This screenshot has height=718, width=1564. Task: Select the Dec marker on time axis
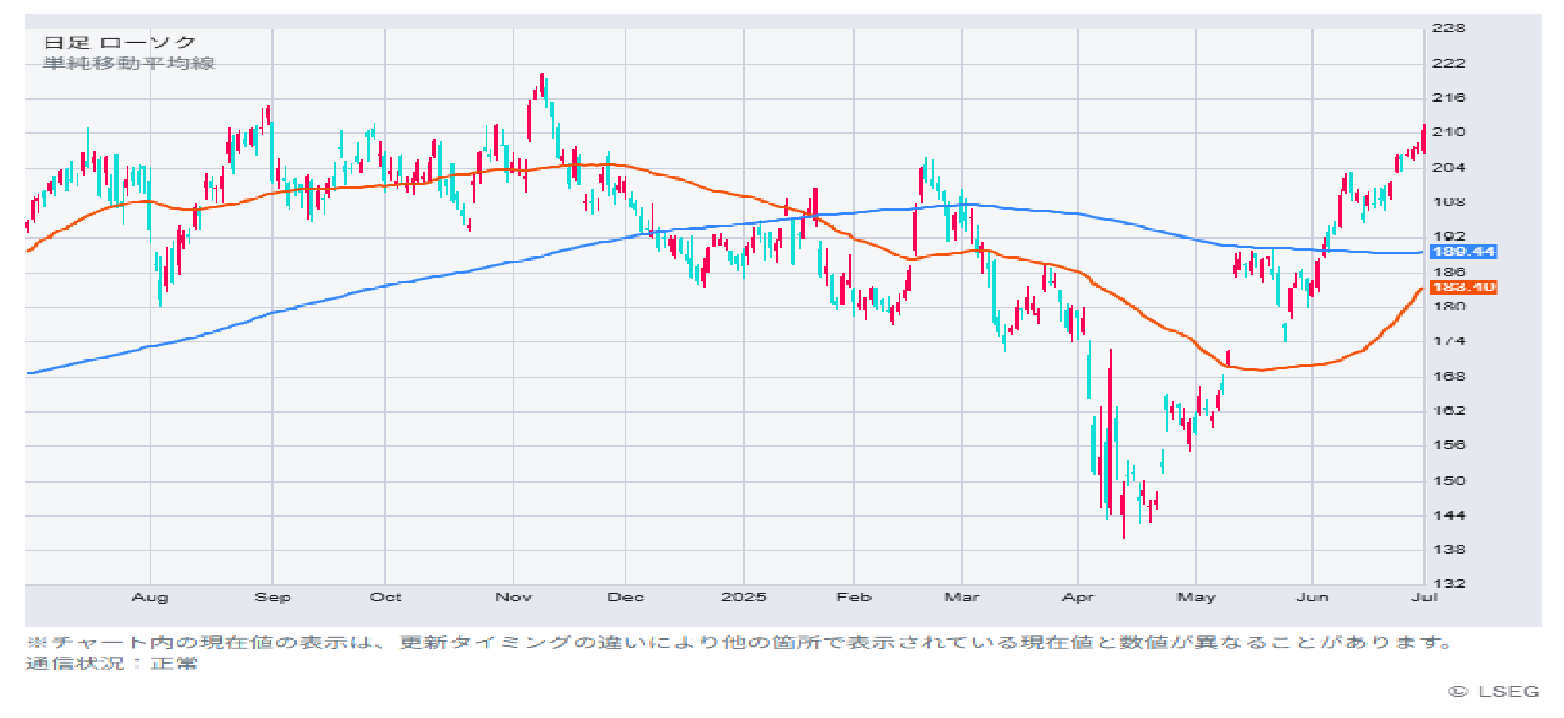625,597
